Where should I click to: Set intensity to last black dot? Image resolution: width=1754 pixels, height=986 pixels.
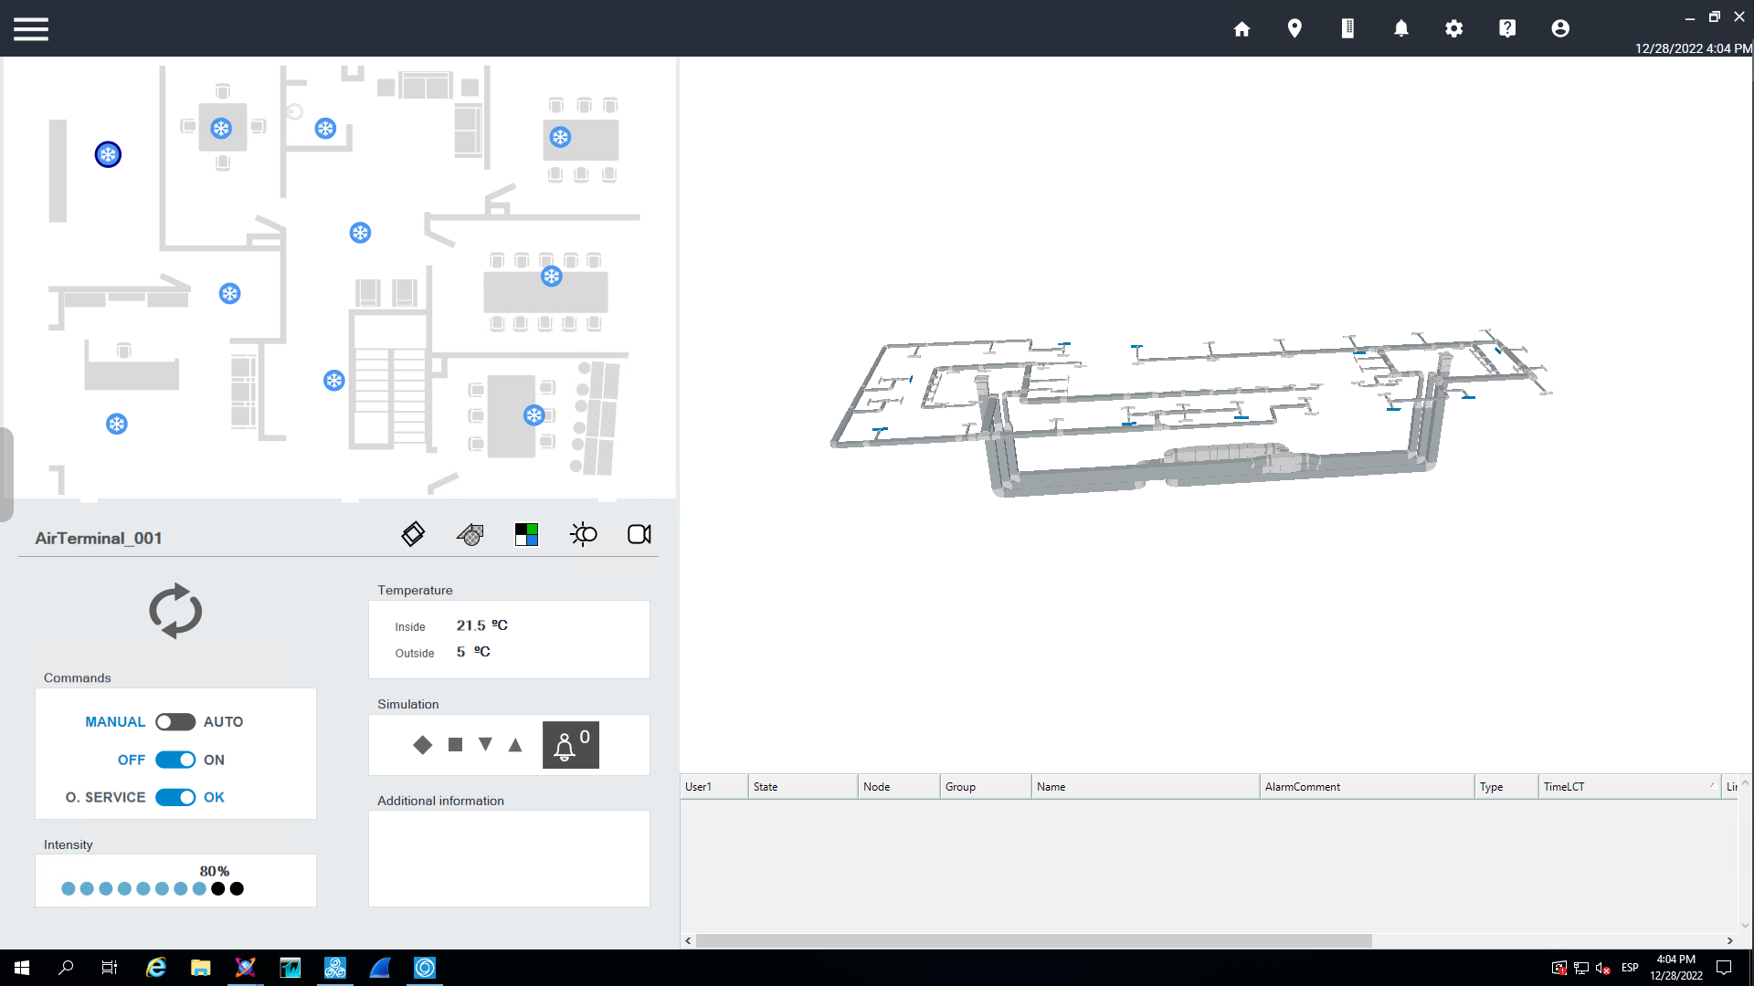tap(237, 889)
